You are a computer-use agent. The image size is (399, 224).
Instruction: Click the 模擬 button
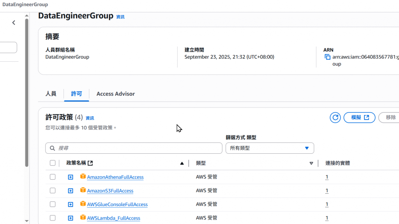359,118
